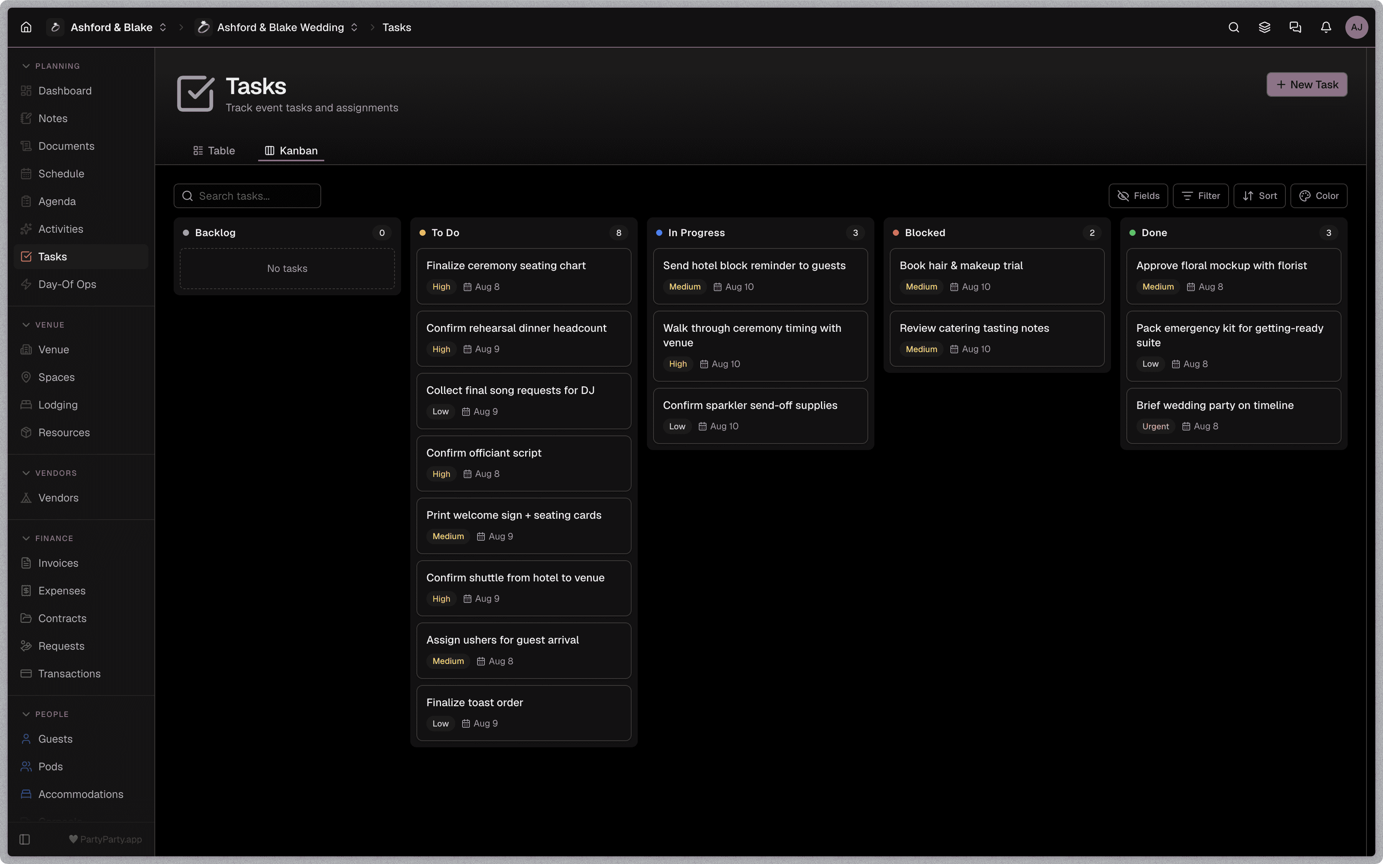Image resolution: width=1383 pixels, height=864 pixels.
Task: Open the Color settings button
Action: (x=1318, y=196)
